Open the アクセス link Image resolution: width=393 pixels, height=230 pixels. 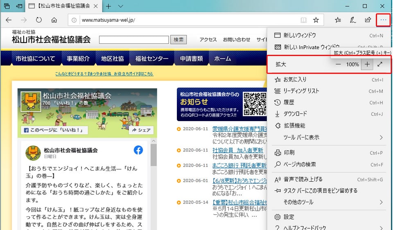(208, 40)
